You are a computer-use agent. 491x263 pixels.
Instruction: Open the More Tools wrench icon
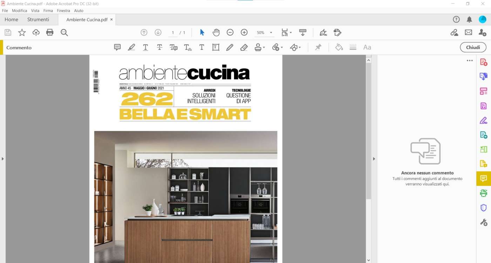484,222
